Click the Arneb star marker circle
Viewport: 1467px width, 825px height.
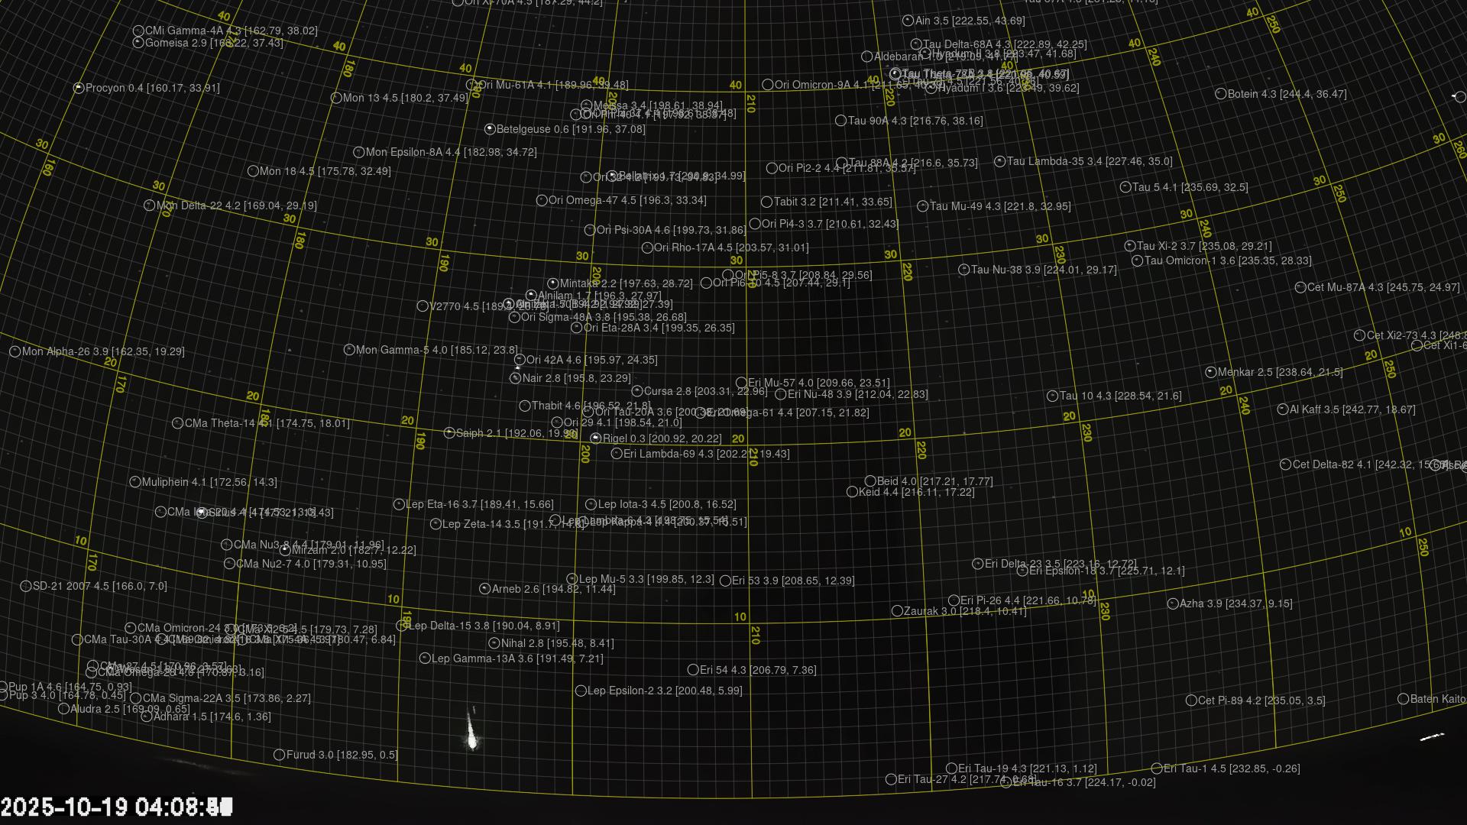pos(484,589)
